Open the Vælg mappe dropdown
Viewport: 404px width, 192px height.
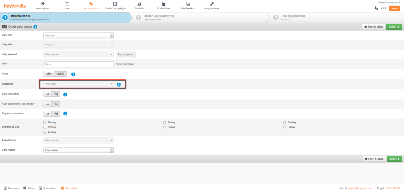click(78, 150)
